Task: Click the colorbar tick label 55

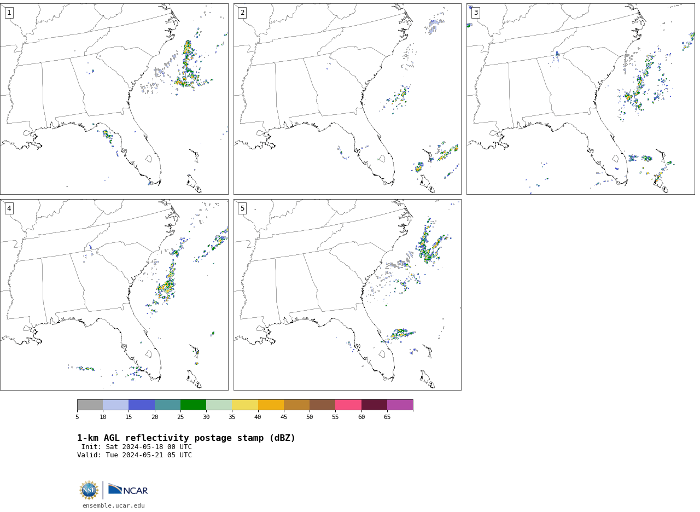Action: pos(335,417)
